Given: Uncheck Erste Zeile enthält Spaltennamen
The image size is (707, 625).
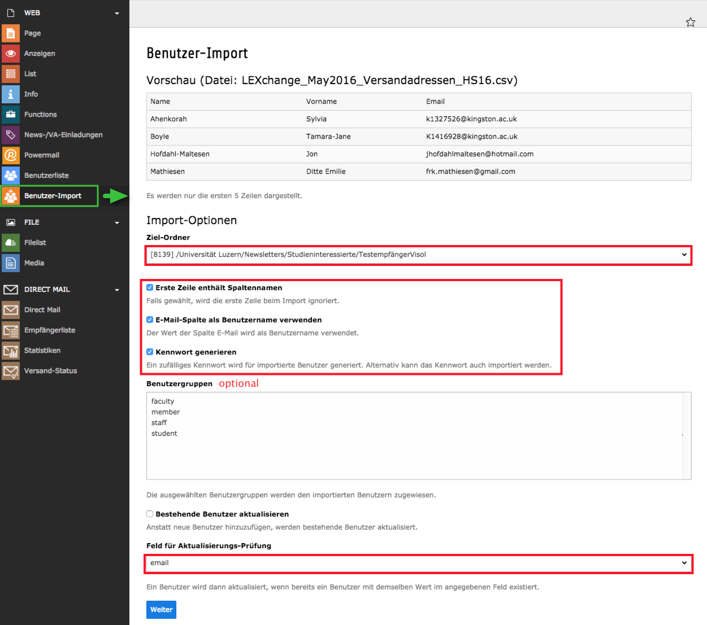Looking at the screenshot, I should pyautogui.click(x=150, y=287).
